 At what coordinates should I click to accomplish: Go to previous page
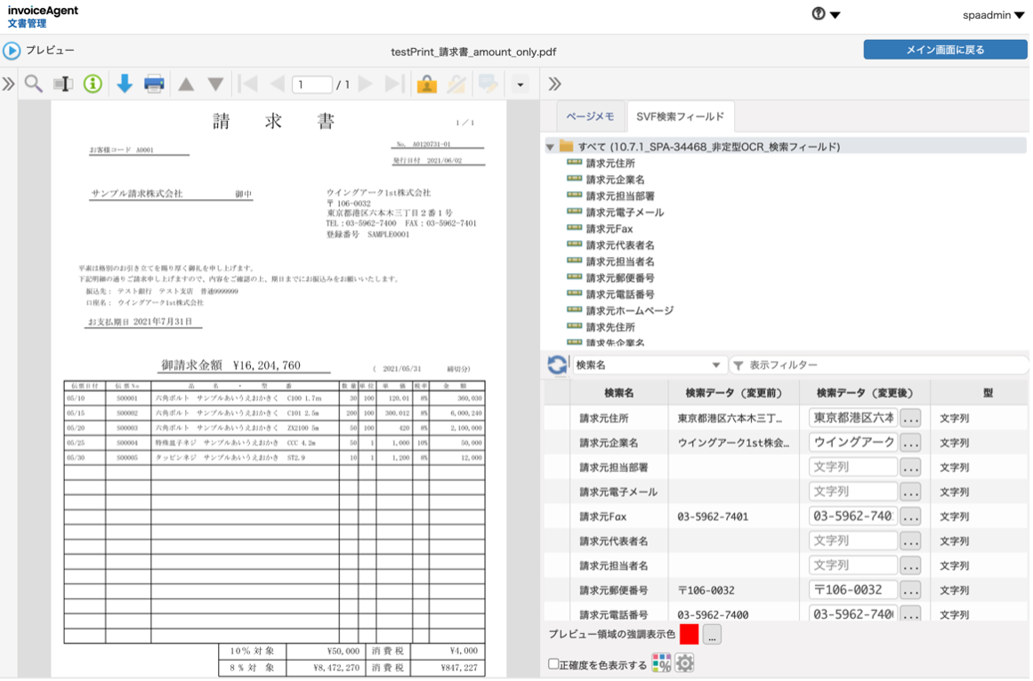[278, 84]
